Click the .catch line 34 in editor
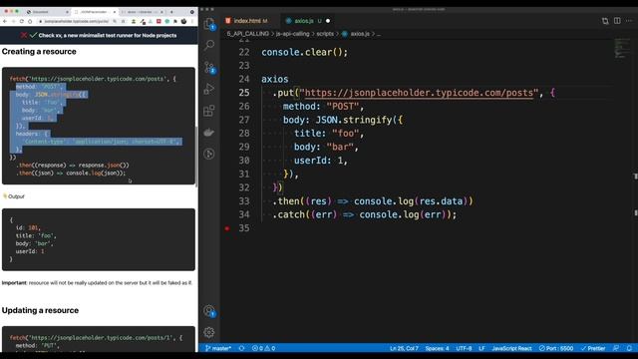Viewport: 638px width, 359px height. tap(365, 214)
